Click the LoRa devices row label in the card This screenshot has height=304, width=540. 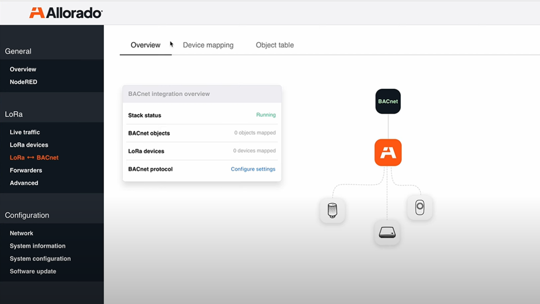pos(146,151)
